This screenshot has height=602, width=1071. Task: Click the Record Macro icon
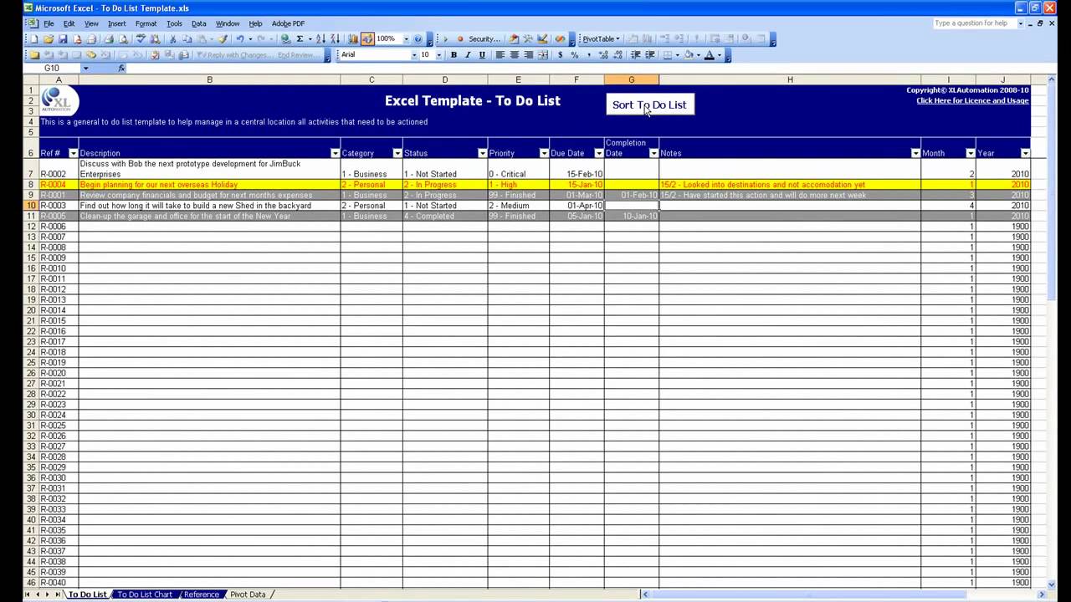point(459,38)
